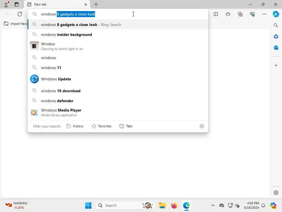Open the Copilot icon in toolbar
Image resolution: width=282 pixels, height=212 pixels.
click(x=276, y=14)
